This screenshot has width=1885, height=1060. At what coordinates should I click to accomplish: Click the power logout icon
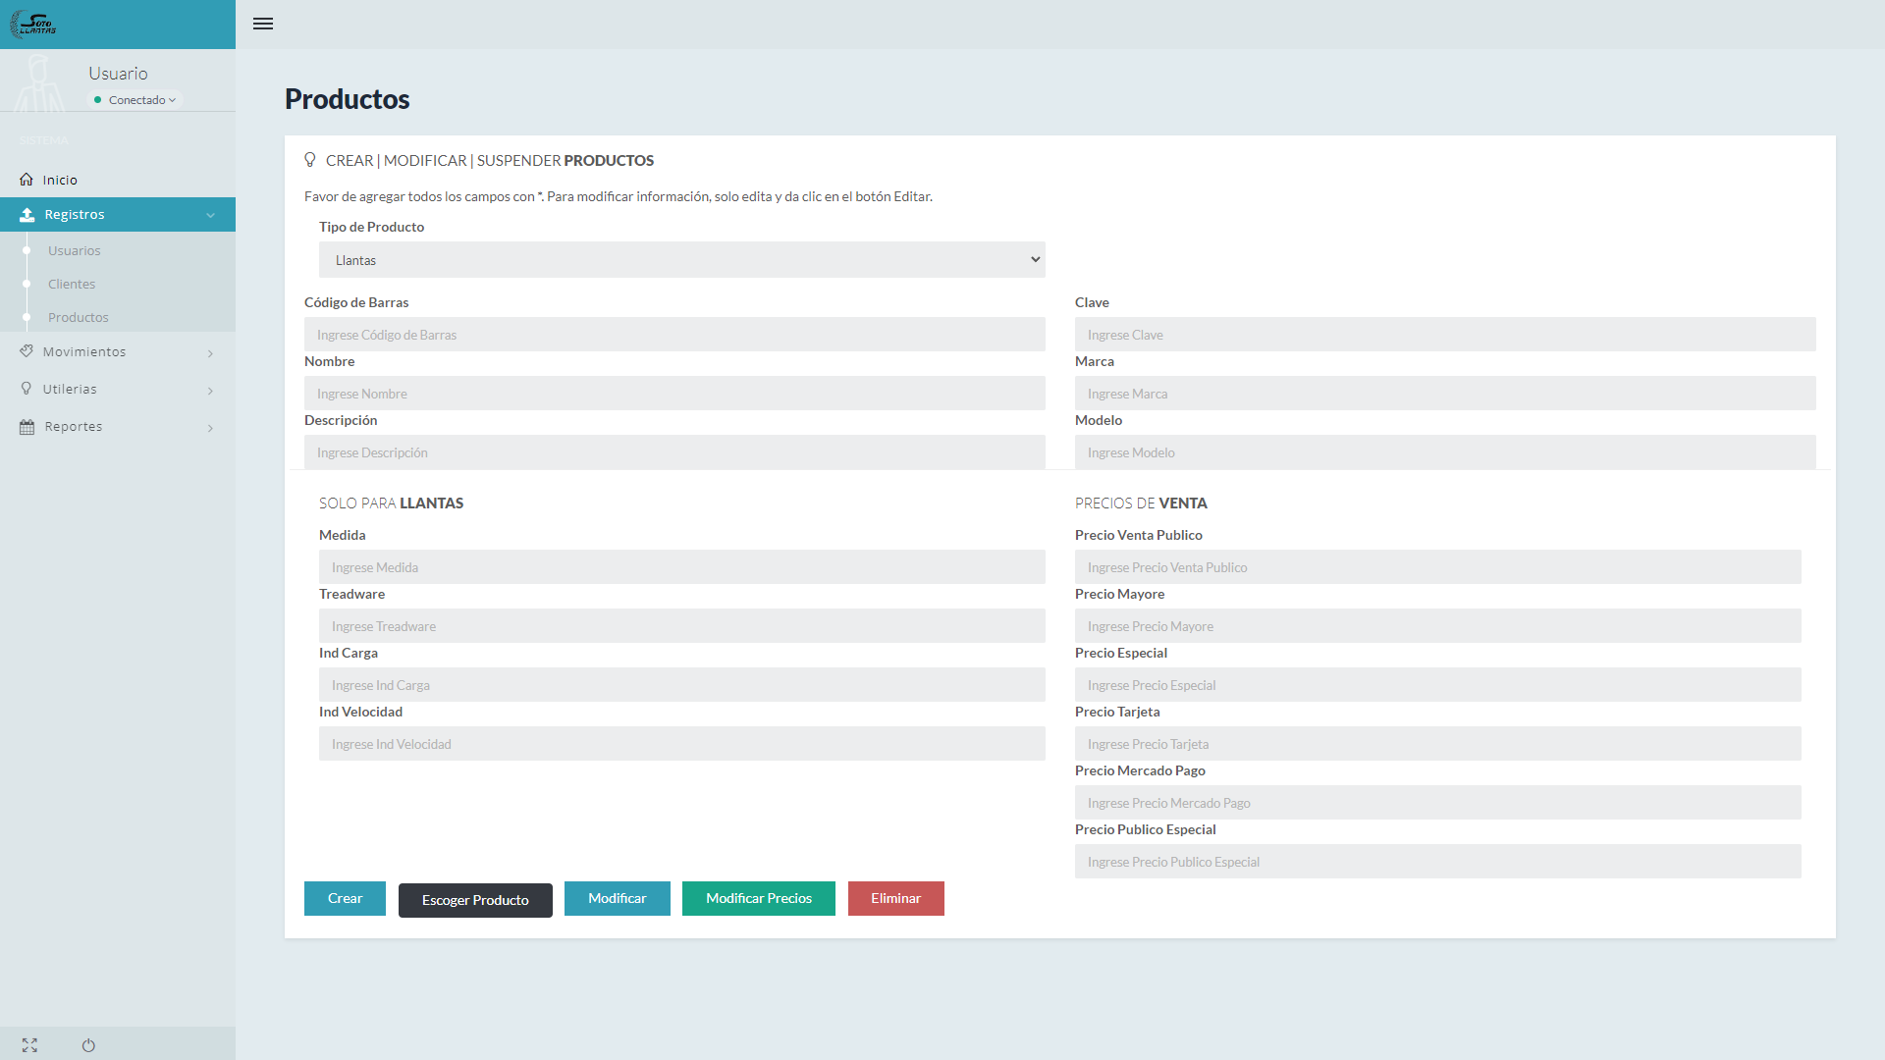click(x=88, y=1045)
